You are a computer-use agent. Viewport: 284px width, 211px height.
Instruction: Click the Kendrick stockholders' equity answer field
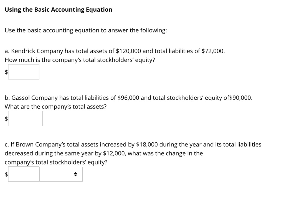24,72
